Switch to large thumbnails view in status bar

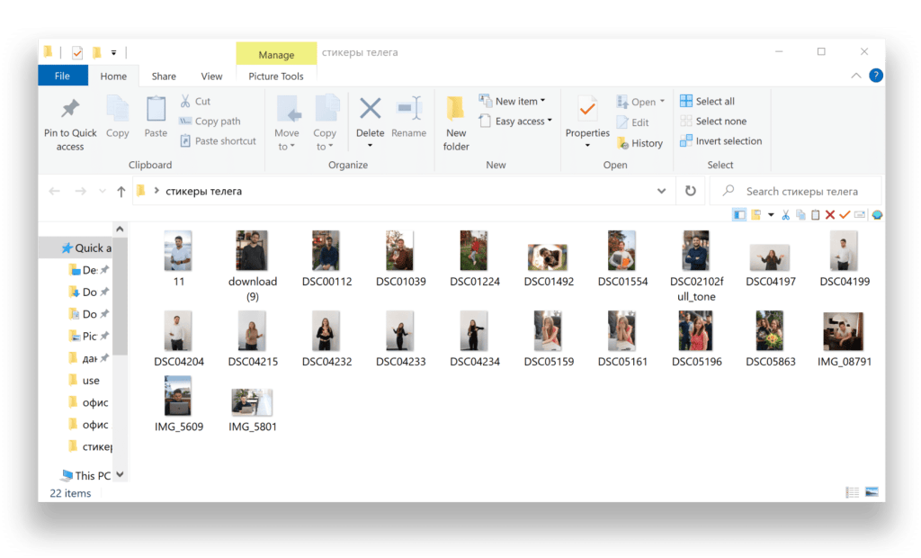(x=871, y=492)
